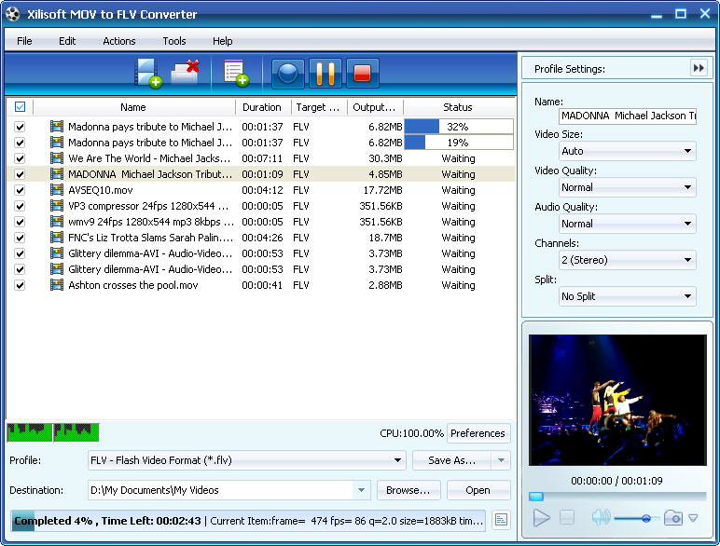Pause the conversion with the Pause icon

pyautogui.click(x=324, y=73)
